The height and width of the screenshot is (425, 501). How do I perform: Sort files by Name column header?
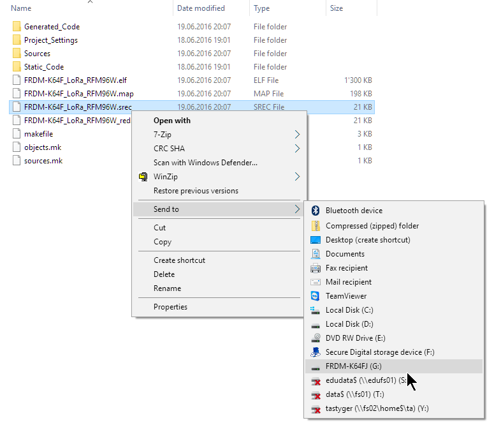point(21,8)
